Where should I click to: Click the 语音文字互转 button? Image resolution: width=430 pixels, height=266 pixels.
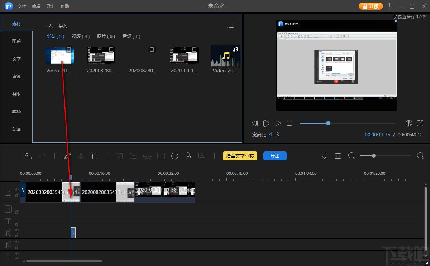click(x=240, y=156)
